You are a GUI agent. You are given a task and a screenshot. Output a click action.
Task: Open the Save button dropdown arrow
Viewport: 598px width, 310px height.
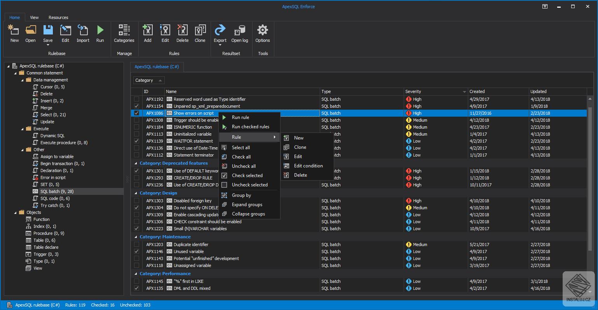(x=48, y=45)
